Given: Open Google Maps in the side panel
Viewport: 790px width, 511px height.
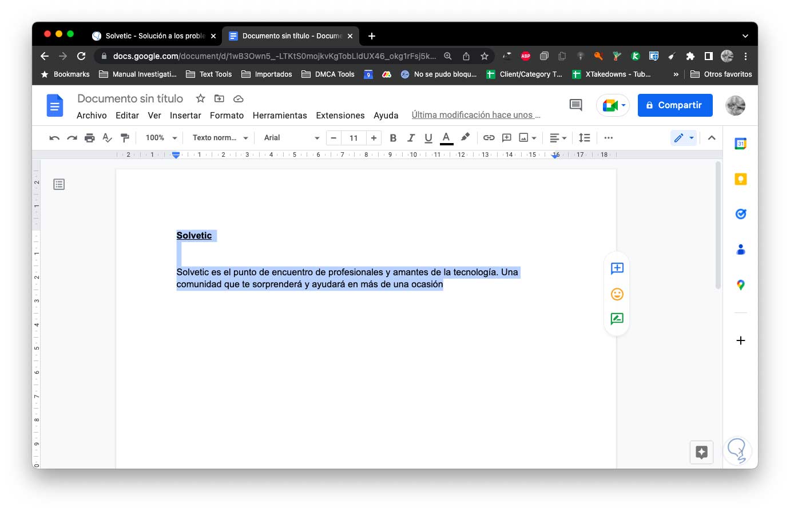Looking at the screenshot, I should click(x=741, y=285).
